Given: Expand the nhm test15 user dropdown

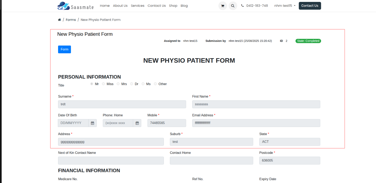Looking at the screenshot, I should tap(285, 6).
